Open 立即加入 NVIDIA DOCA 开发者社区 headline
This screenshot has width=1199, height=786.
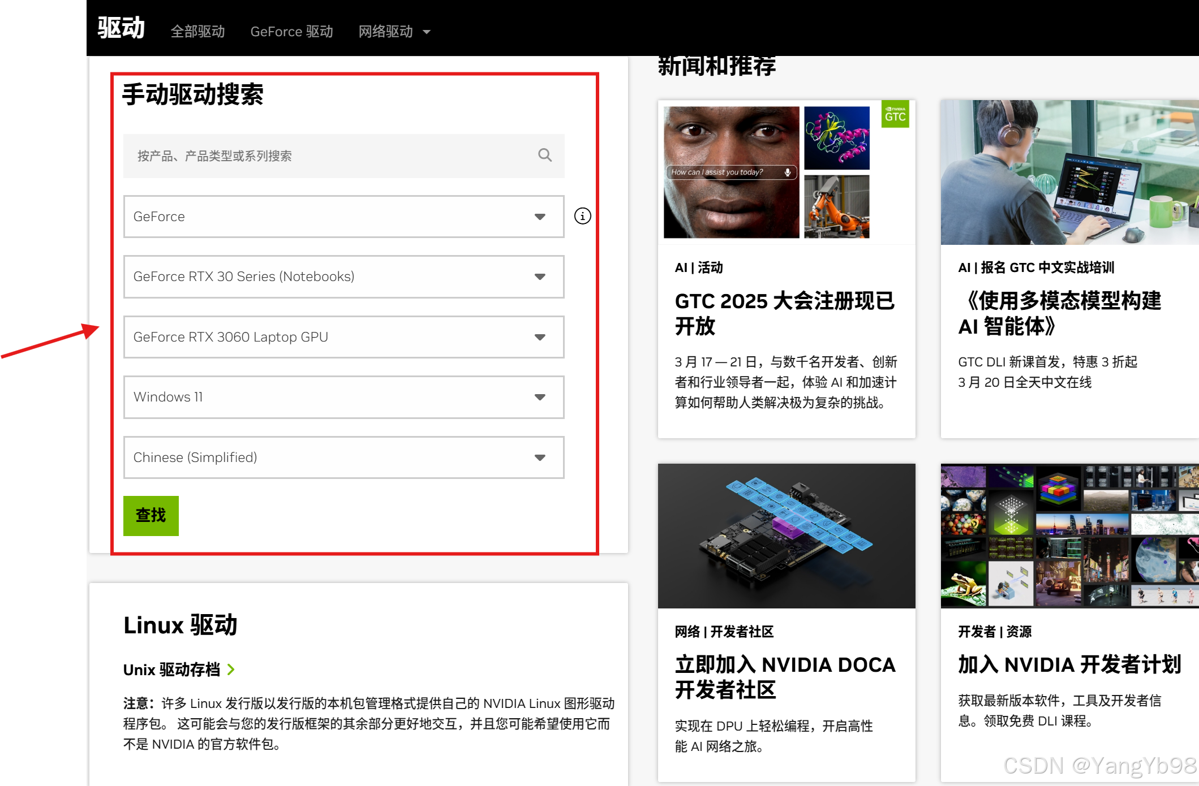(x=785, y=677)
